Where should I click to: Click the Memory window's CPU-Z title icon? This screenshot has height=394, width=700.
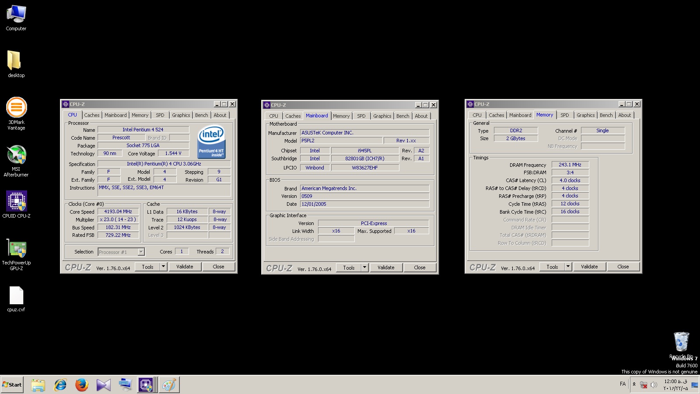tap(470, 104)
